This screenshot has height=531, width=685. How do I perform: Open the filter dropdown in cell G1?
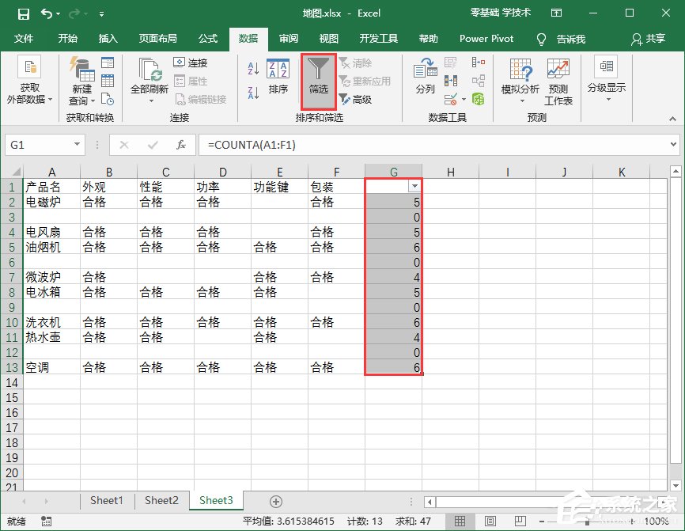(414, 184)
